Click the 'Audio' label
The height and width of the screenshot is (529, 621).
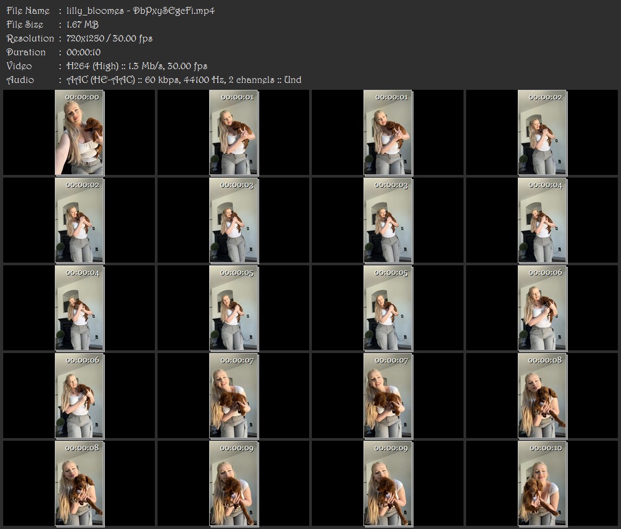20,80
